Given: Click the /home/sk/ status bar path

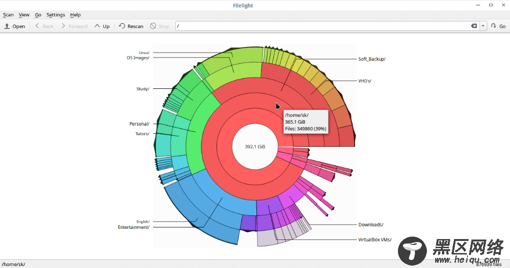Looking at the screenshot, I should tap(14, 264).
